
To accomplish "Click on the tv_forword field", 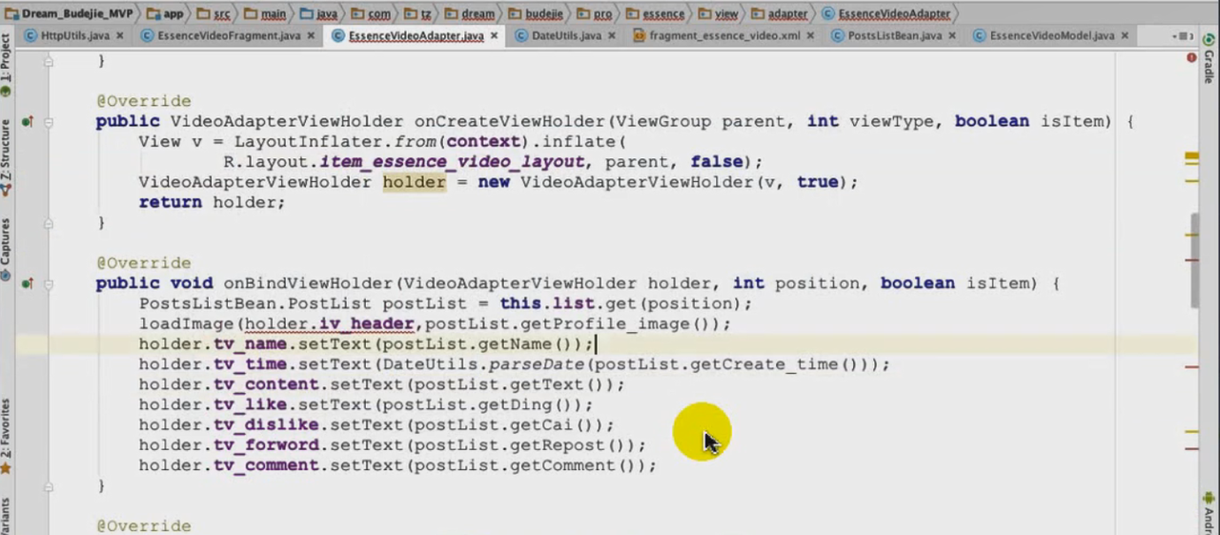I will (266, 445).
